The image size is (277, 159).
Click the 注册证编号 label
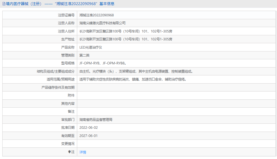[66, 15]
